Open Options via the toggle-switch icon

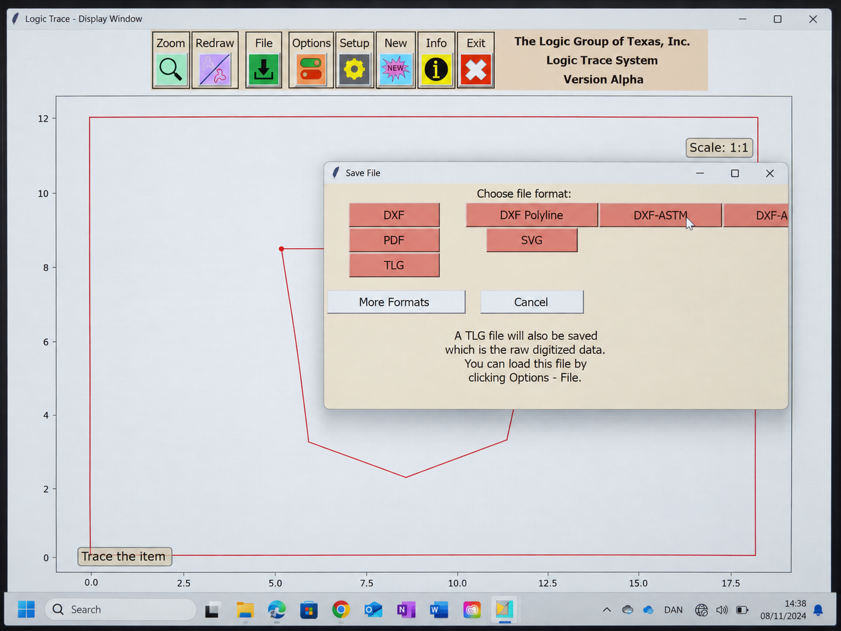311,69
